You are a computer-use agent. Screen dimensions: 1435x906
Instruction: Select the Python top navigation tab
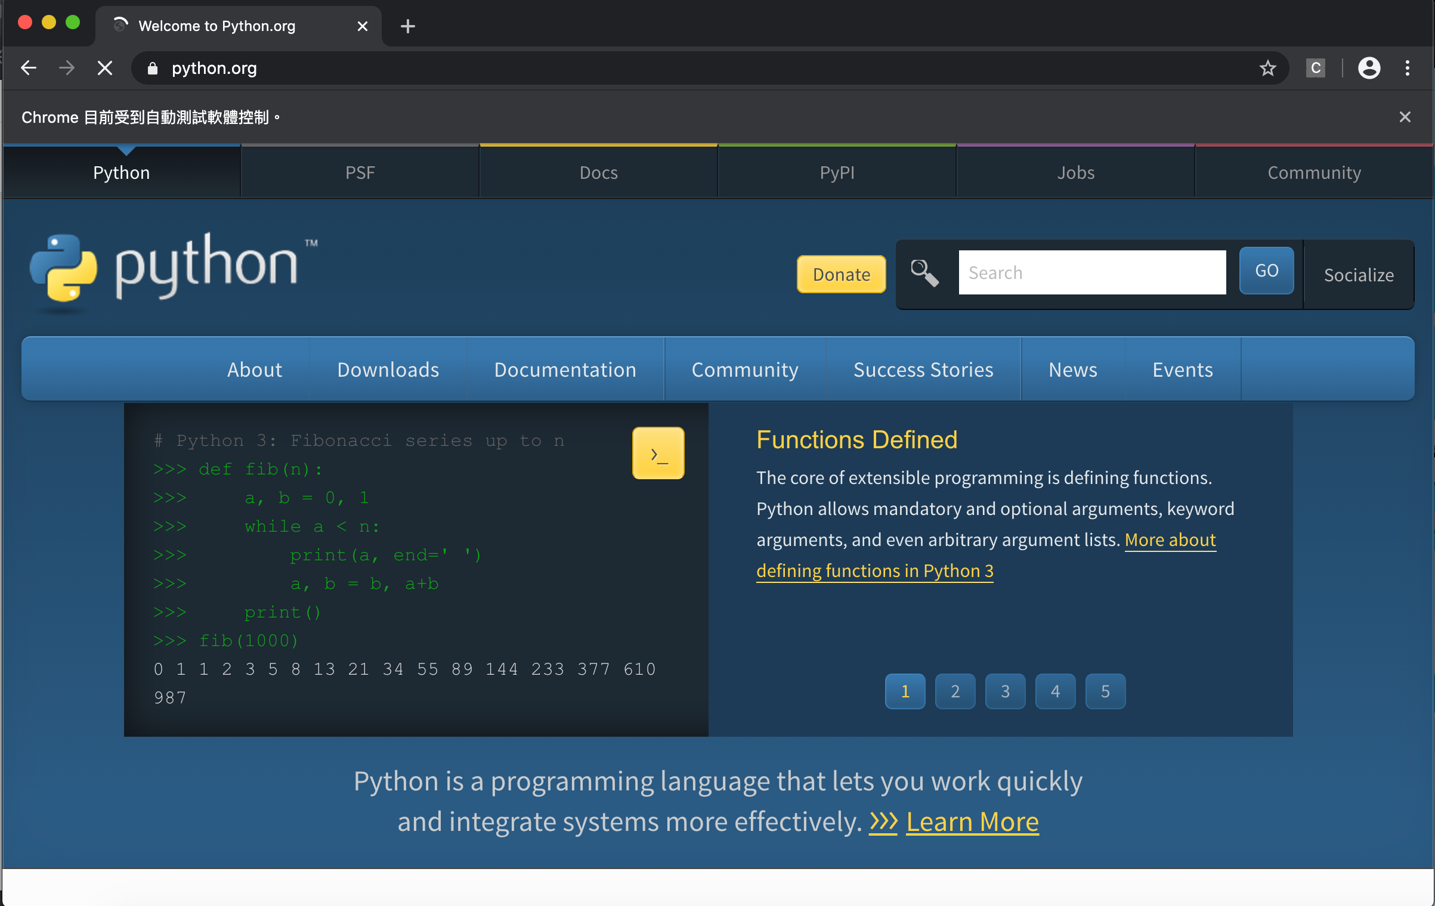pyautogui.click(x=122, y=172)
